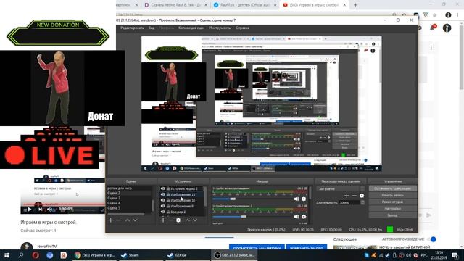This screenshot has width=464, height=261.
Task: Click ИЗМЕНИТЬ ВИДЕО button on YouTube
Action: pos(306,247)
